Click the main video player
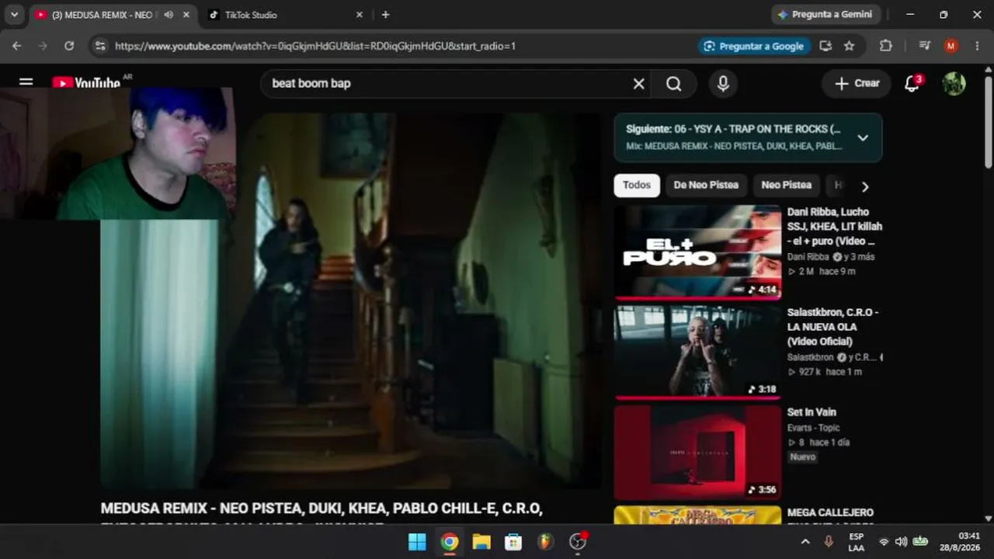This screenshot has width=994, height=559. tap(350, 300)
